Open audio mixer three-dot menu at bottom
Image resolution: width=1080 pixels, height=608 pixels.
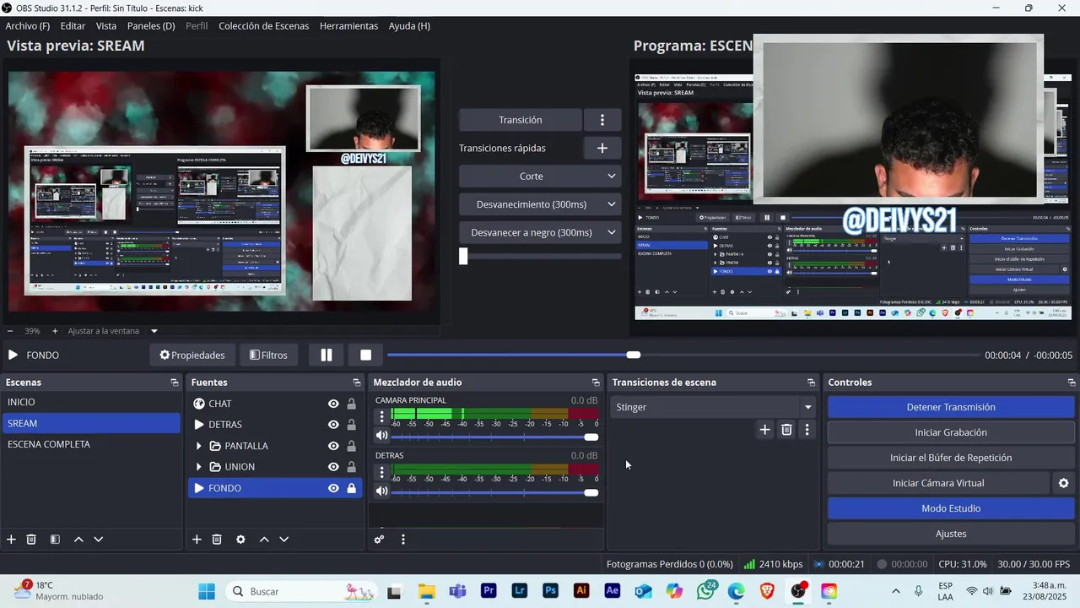point(403,540)
